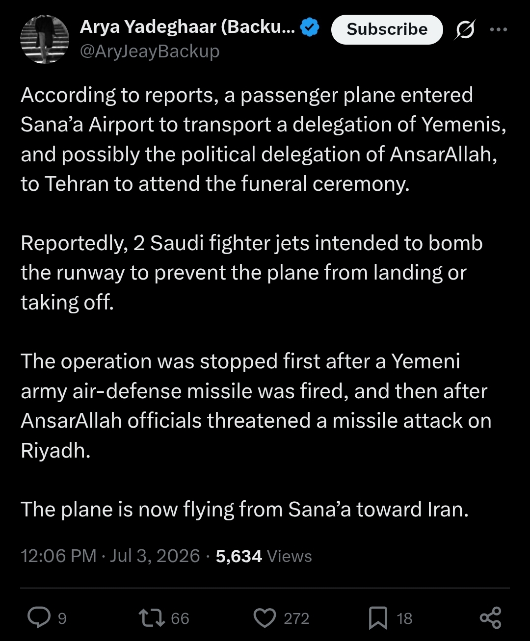The width and height of the screenshot is (530, 641).
Task: Like the post with heart icon
Action: pos(265,618)
